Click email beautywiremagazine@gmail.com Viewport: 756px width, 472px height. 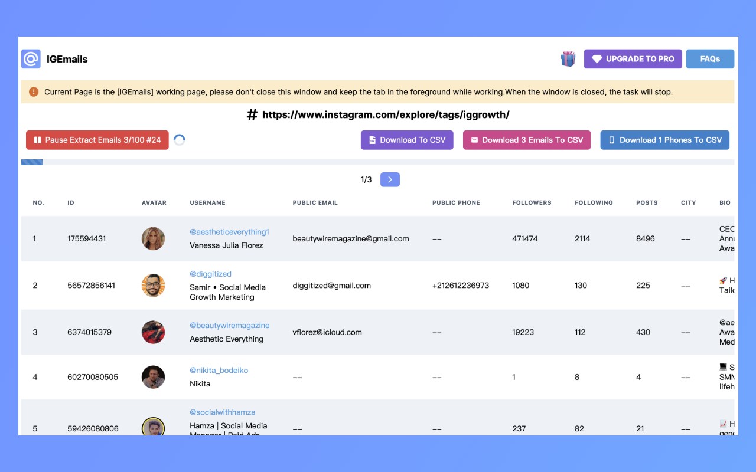click(351, 238)
